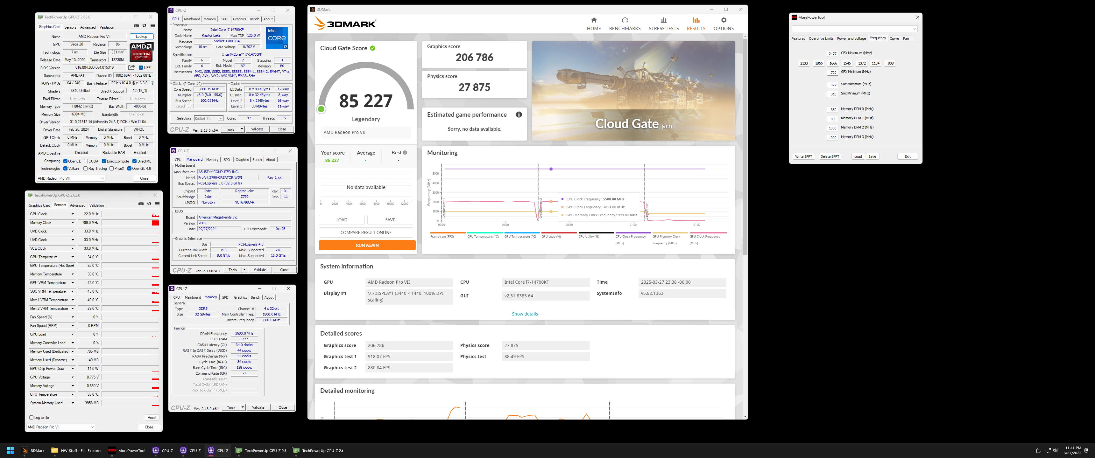Toggle the UEFI checkbox in GPU-Z
Image resolution: width=1095 pixels, height=458 pixels.
click(x=141, y=67)
